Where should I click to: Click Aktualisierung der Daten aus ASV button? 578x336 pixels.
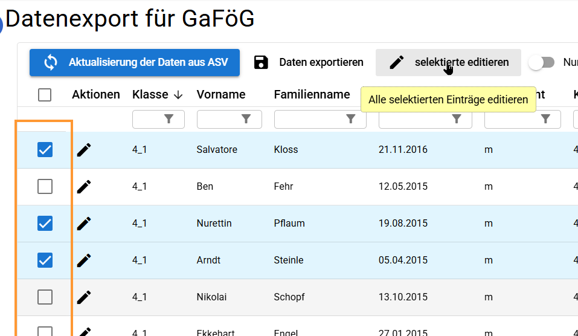pyautogui.click(x=135, y=62)
